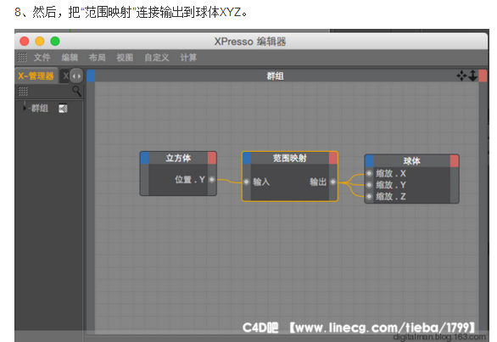
Task: Click the red outputs corner of 球体 node
Action: [455, 161]
